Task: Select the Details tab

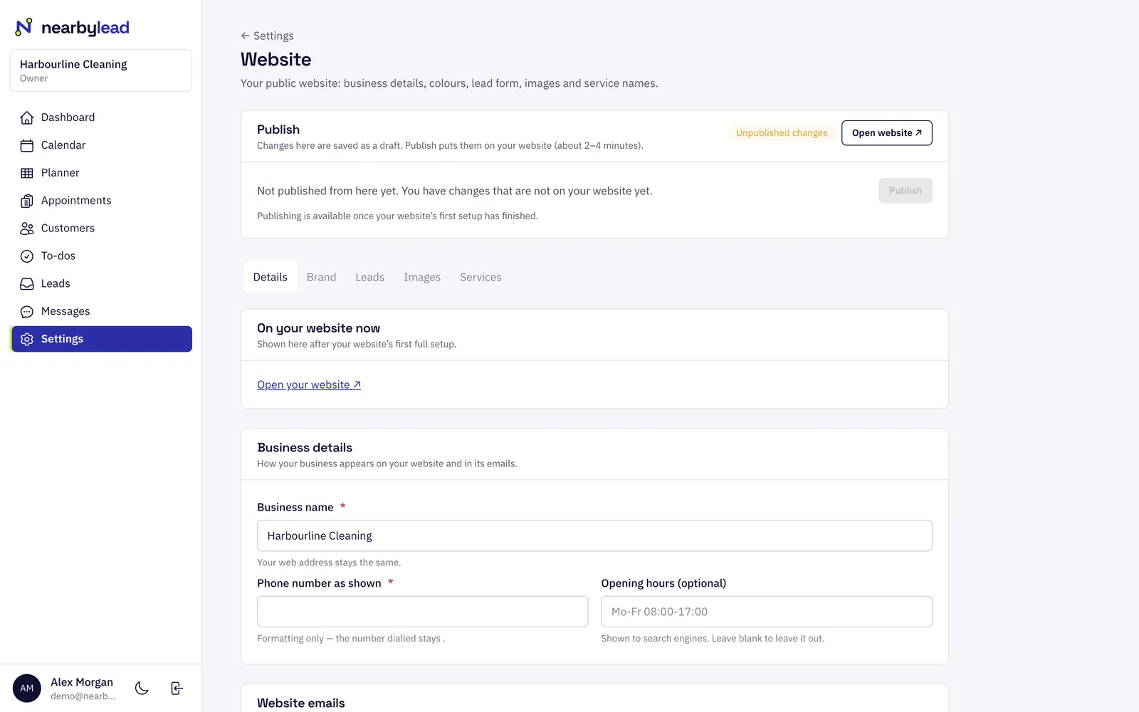Action: (x=271, y=277)
